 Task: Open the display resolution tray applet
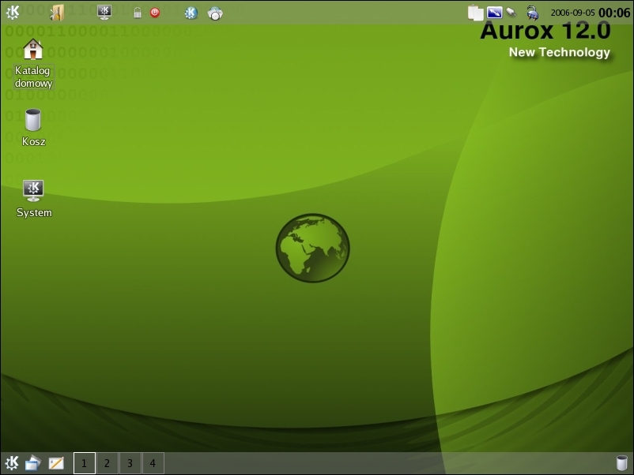pos(494,12)
